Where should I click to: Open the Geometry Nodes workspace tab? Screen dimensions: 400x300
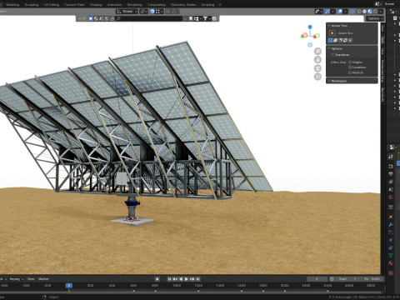(183, 5)
